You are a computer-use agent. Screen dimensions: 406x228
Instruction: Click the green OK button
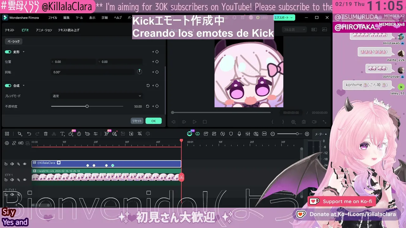point(154,121)
